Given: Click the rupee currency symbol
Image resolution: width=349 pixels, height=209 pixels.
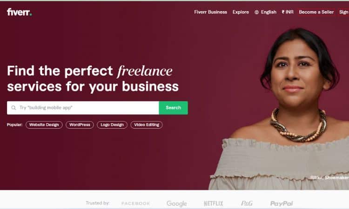Looking at the screenshot, I should coord(283,12).
